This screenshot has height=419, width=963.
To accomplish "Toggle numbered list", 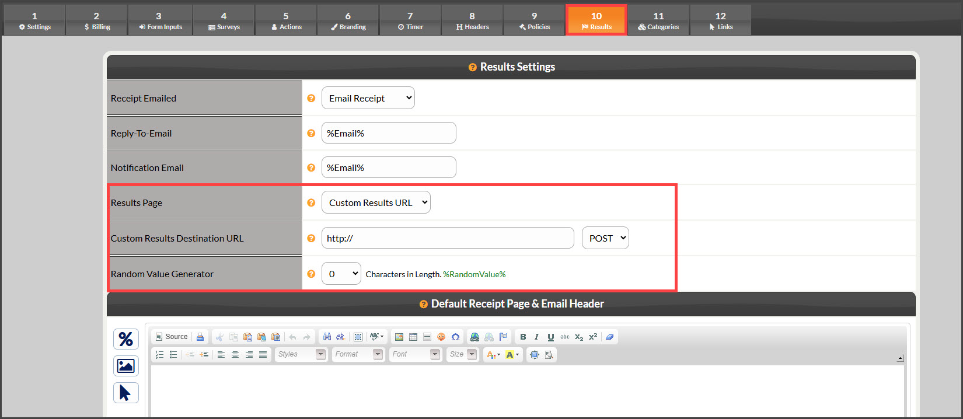I will [x=159, y=354].
